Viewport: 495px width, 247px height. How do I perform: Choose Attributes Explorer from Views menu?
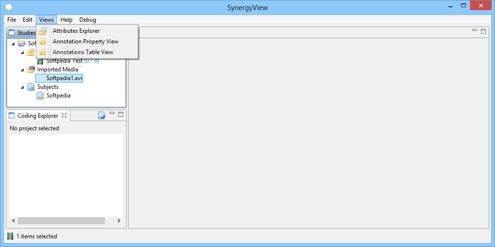tap(87, 31)
